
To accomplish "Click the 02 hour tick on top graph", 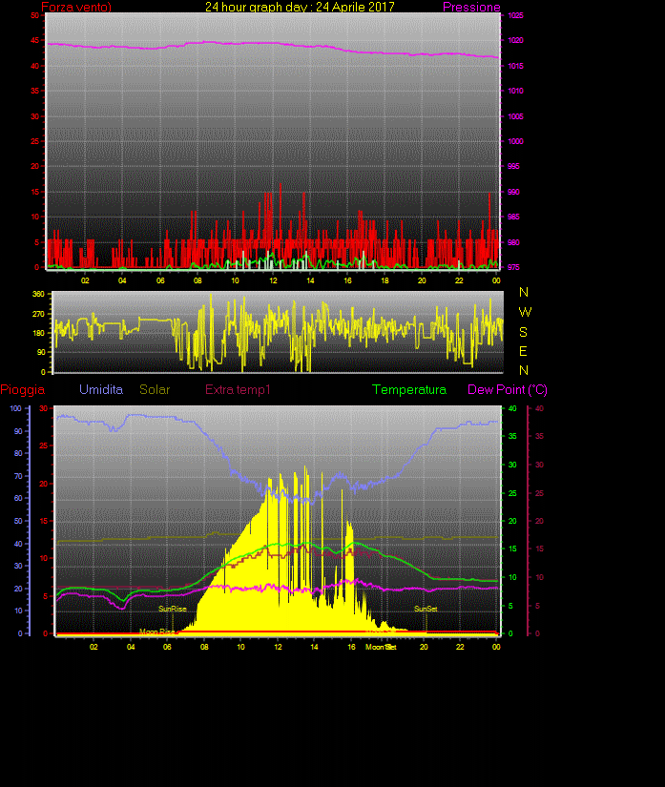I will [x=85, y=280].
